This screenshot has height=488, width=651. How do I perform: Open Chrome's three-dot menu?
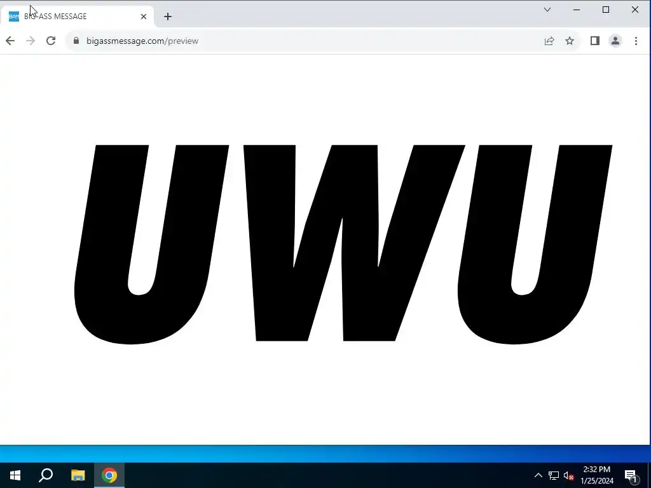coord(636,41)
